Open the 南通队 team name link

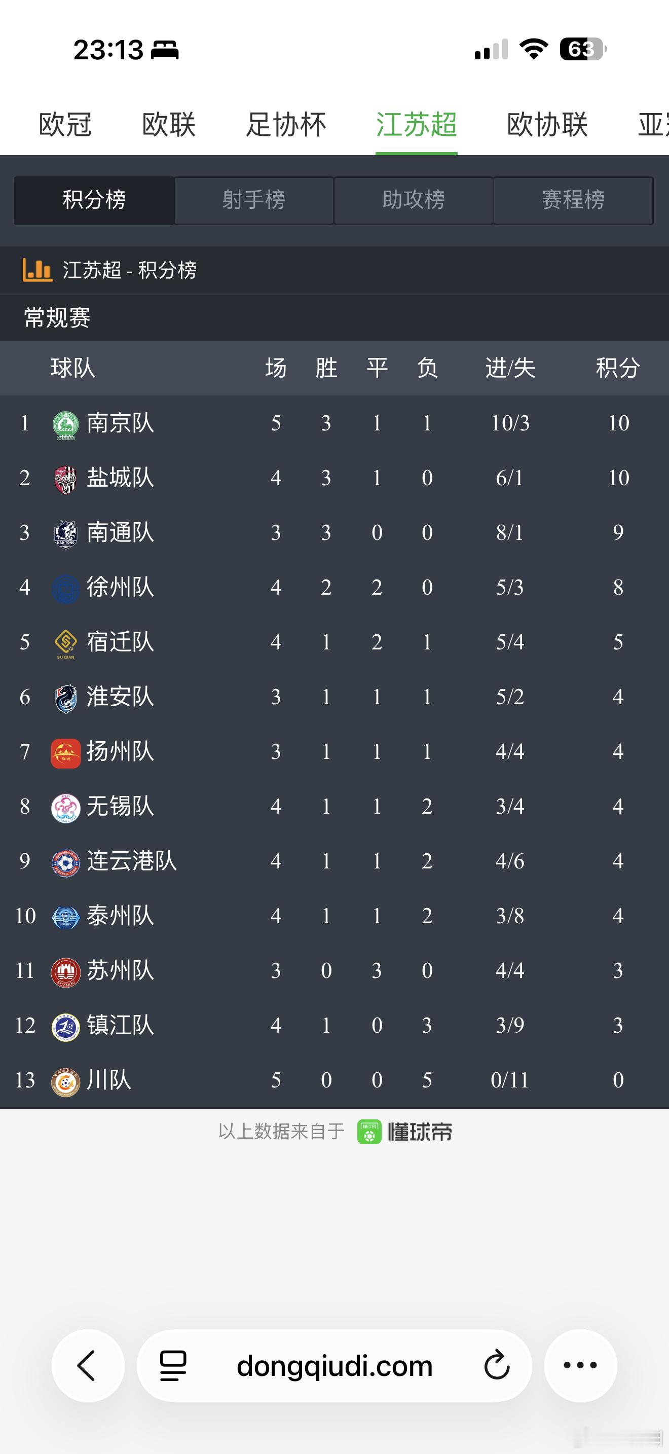(120, 533)
